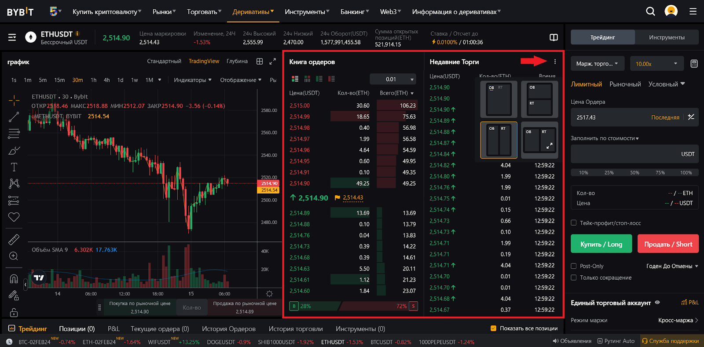The width and height of the screenshot is (704, 347).
Task: Enable the take-profit/stop-loss checkbox
Action: coord(574,223)
